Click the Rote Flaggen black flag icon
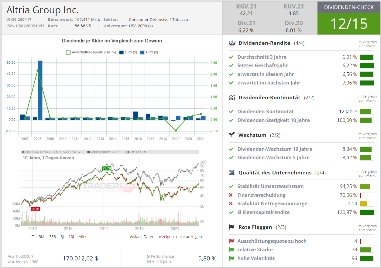Image resolution: width=381 pixels, height=268 pixels. point(232,227)
